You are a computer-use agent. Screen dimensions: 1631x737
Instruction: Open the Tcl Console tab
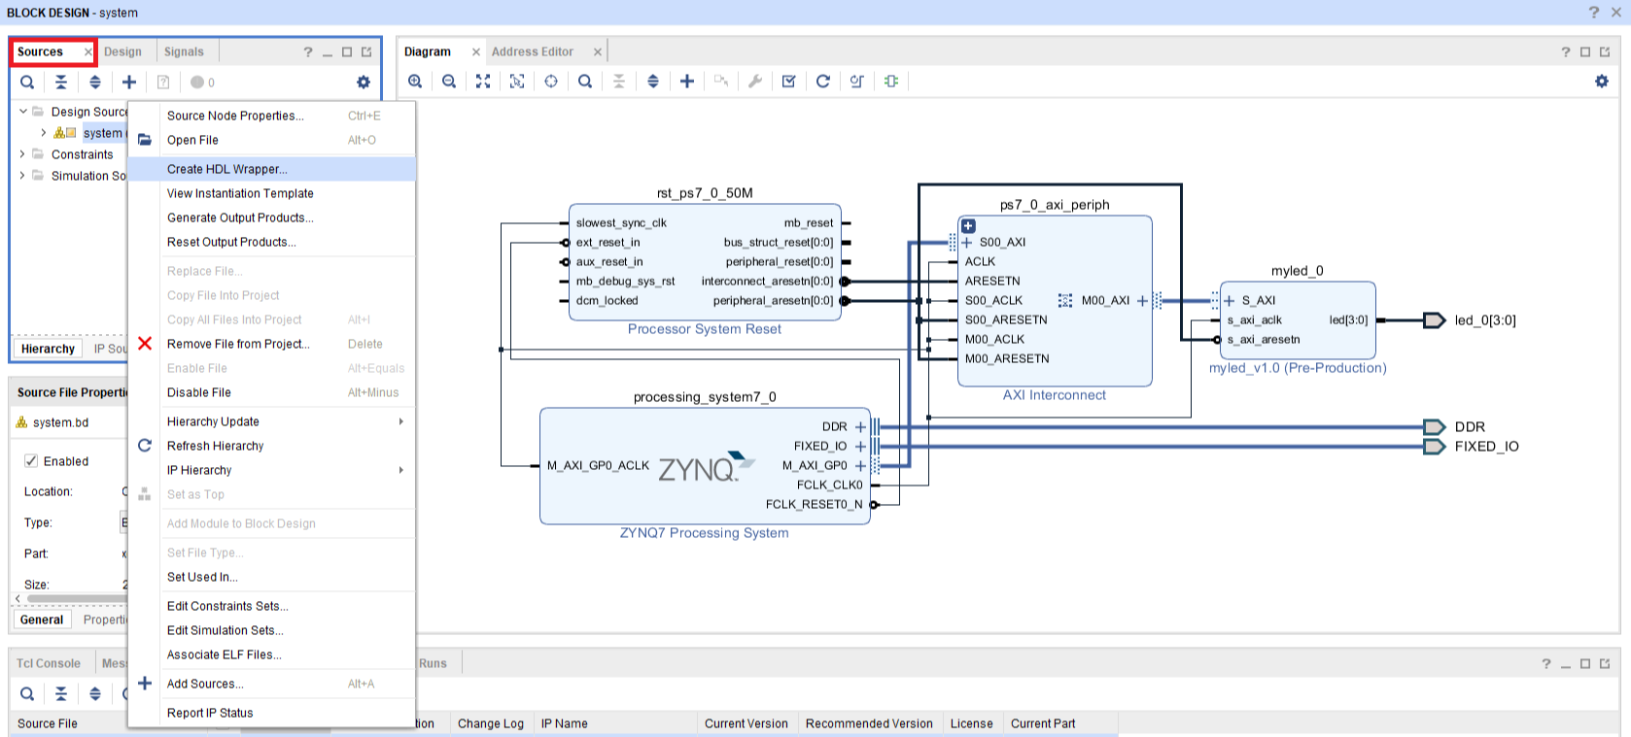[49, 663]
